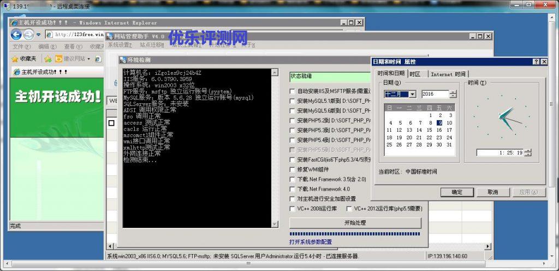Open the 系统设置 menu in 网站管理助手
559x271 pixels.
coord(120,45)
